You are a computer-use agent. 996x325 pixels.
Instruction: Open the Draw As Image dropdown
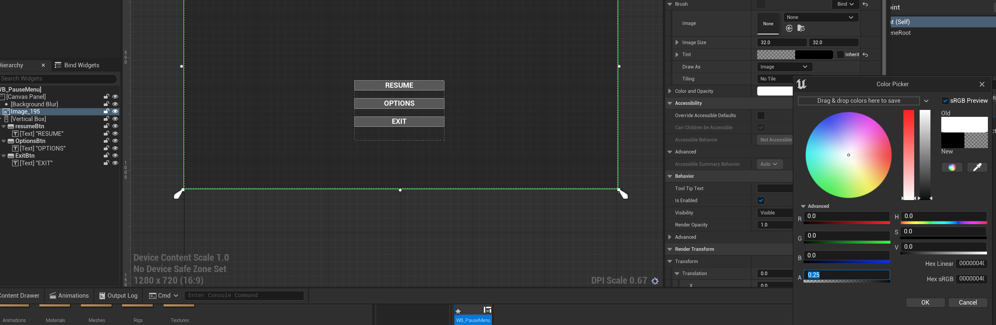click(x=783, y=67)
